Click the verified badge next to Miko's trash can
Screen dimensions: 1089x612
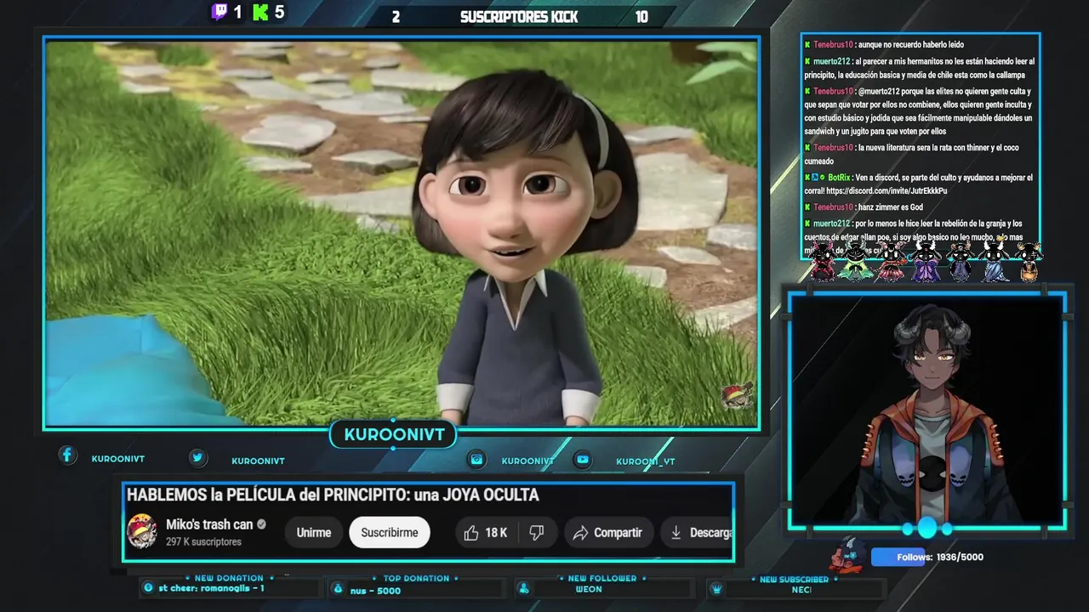262,524
